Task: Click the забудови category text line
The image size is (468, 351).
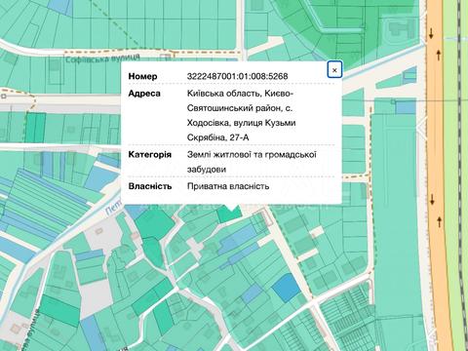Action: [x=207, y=170]
